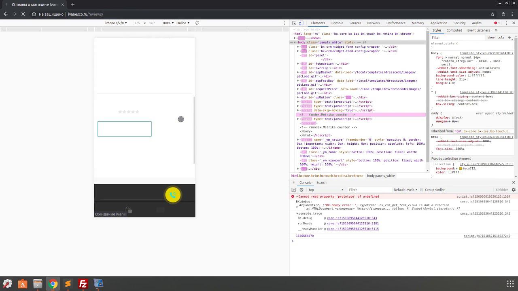518x291 pixels.
Task: Switch to the Console tab
Action: click(337, 23)
